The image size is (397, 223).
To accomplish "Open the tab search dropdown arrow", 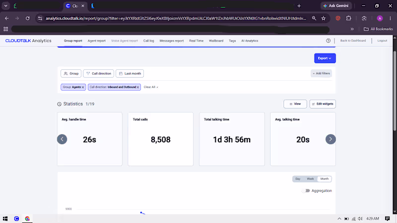I will (5, 6).
